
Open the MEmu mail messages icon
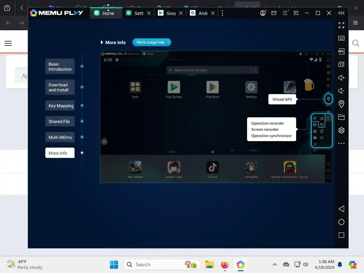(274, 13)
